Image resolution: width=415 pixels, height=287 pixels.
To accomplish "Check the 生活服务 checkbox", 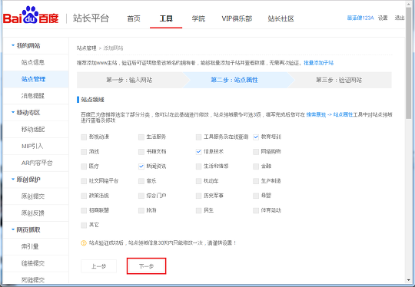I will click(141, 137).
